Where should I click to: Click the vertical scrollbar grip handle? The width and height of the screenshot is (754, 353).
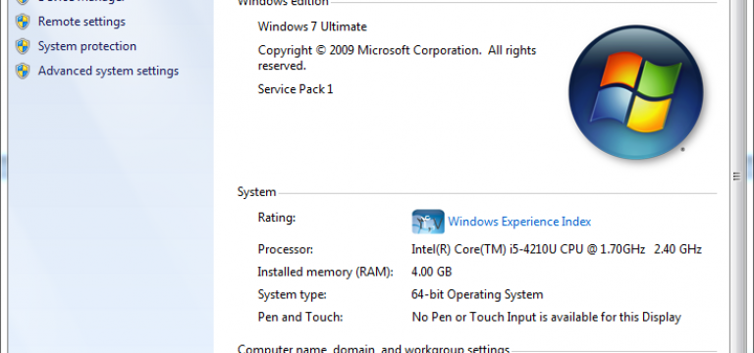point(736,176)
